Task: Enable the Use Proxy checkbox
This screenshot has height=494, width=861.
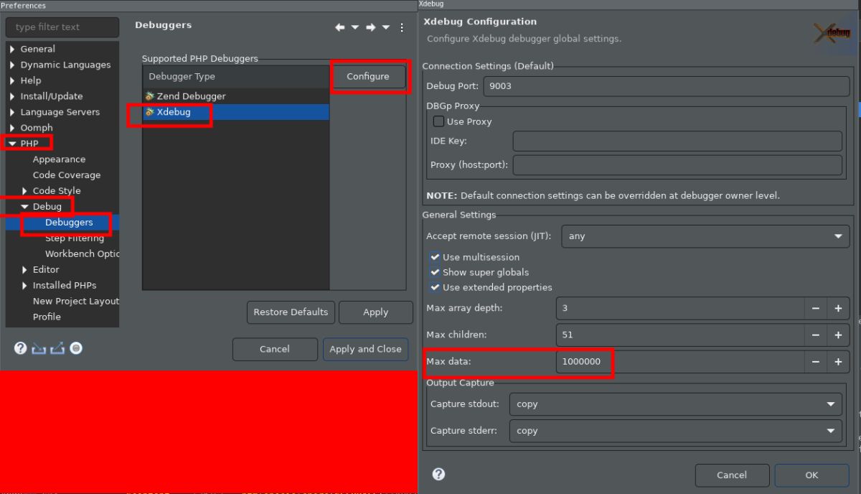Action: click(x=438, y=121)
